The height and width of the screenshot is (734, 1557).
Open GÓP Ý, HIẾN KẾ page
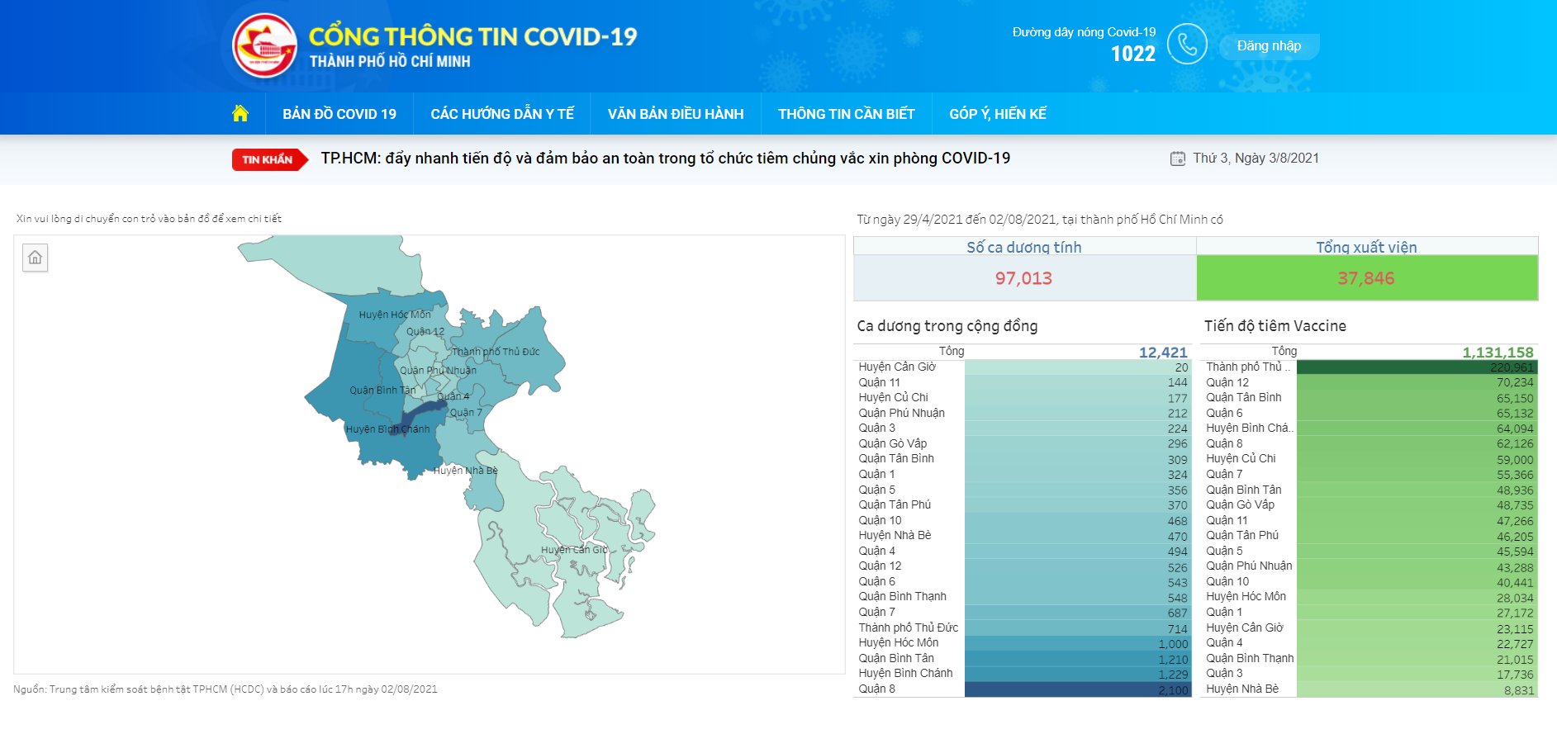coord(997,114)
